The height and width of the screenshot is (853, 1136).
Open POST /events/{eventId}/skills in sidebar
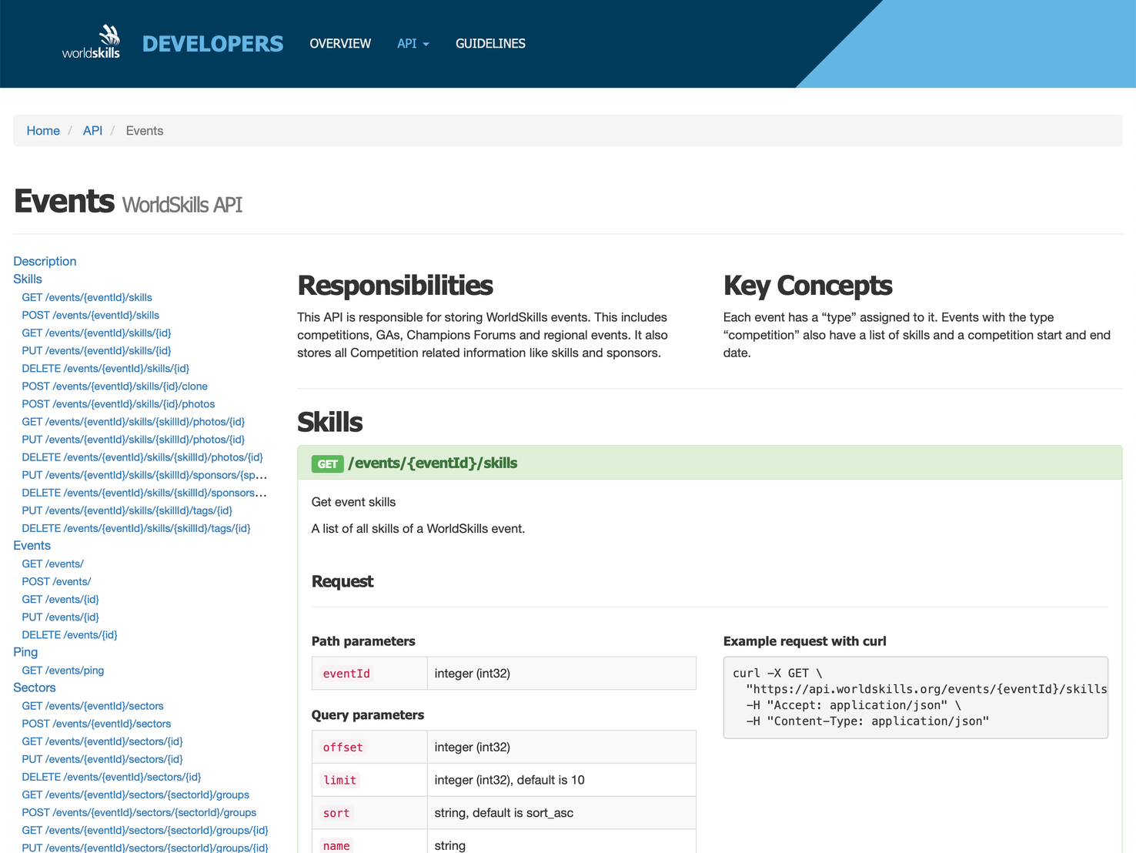pyautogui.click(x=91, y=315)
